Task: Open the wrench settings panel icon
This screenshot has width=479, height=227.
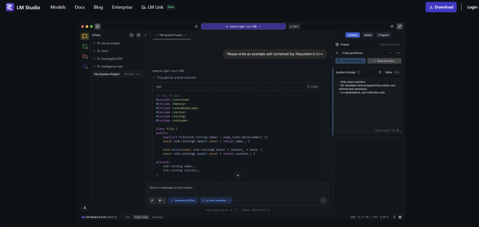Action: [399, 26]
